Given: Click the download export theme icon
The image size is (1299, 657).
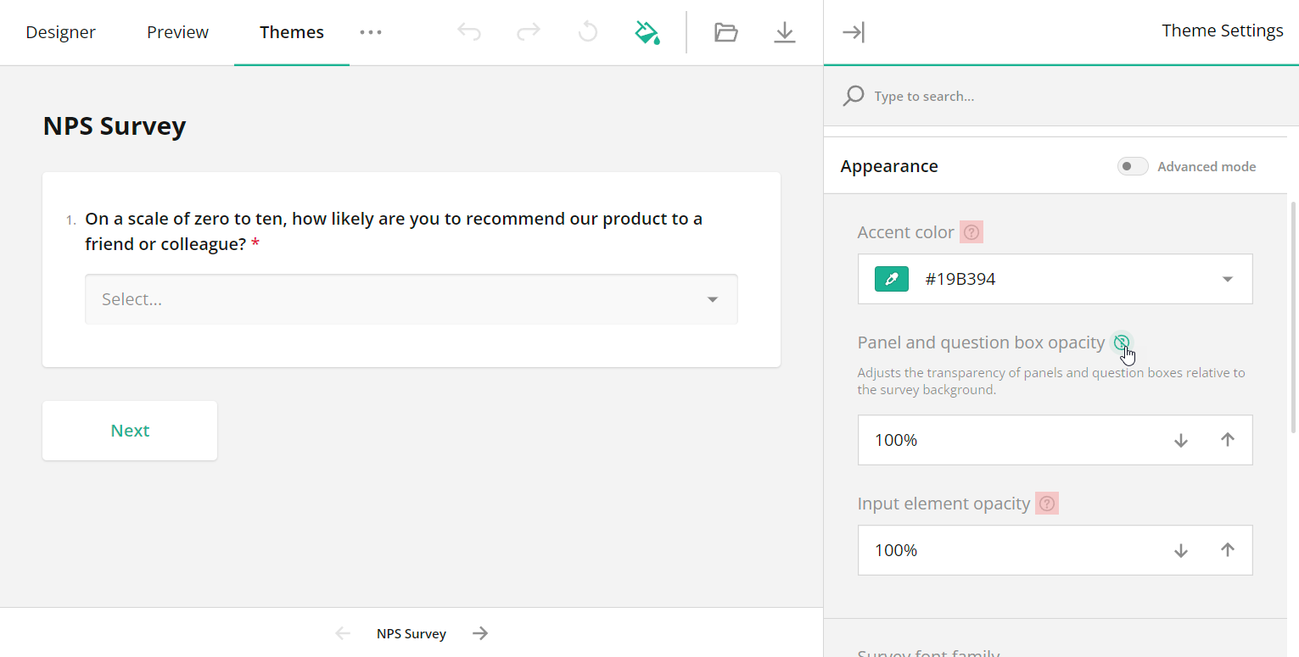Looking at the screenshot, I should coord(785,32).
